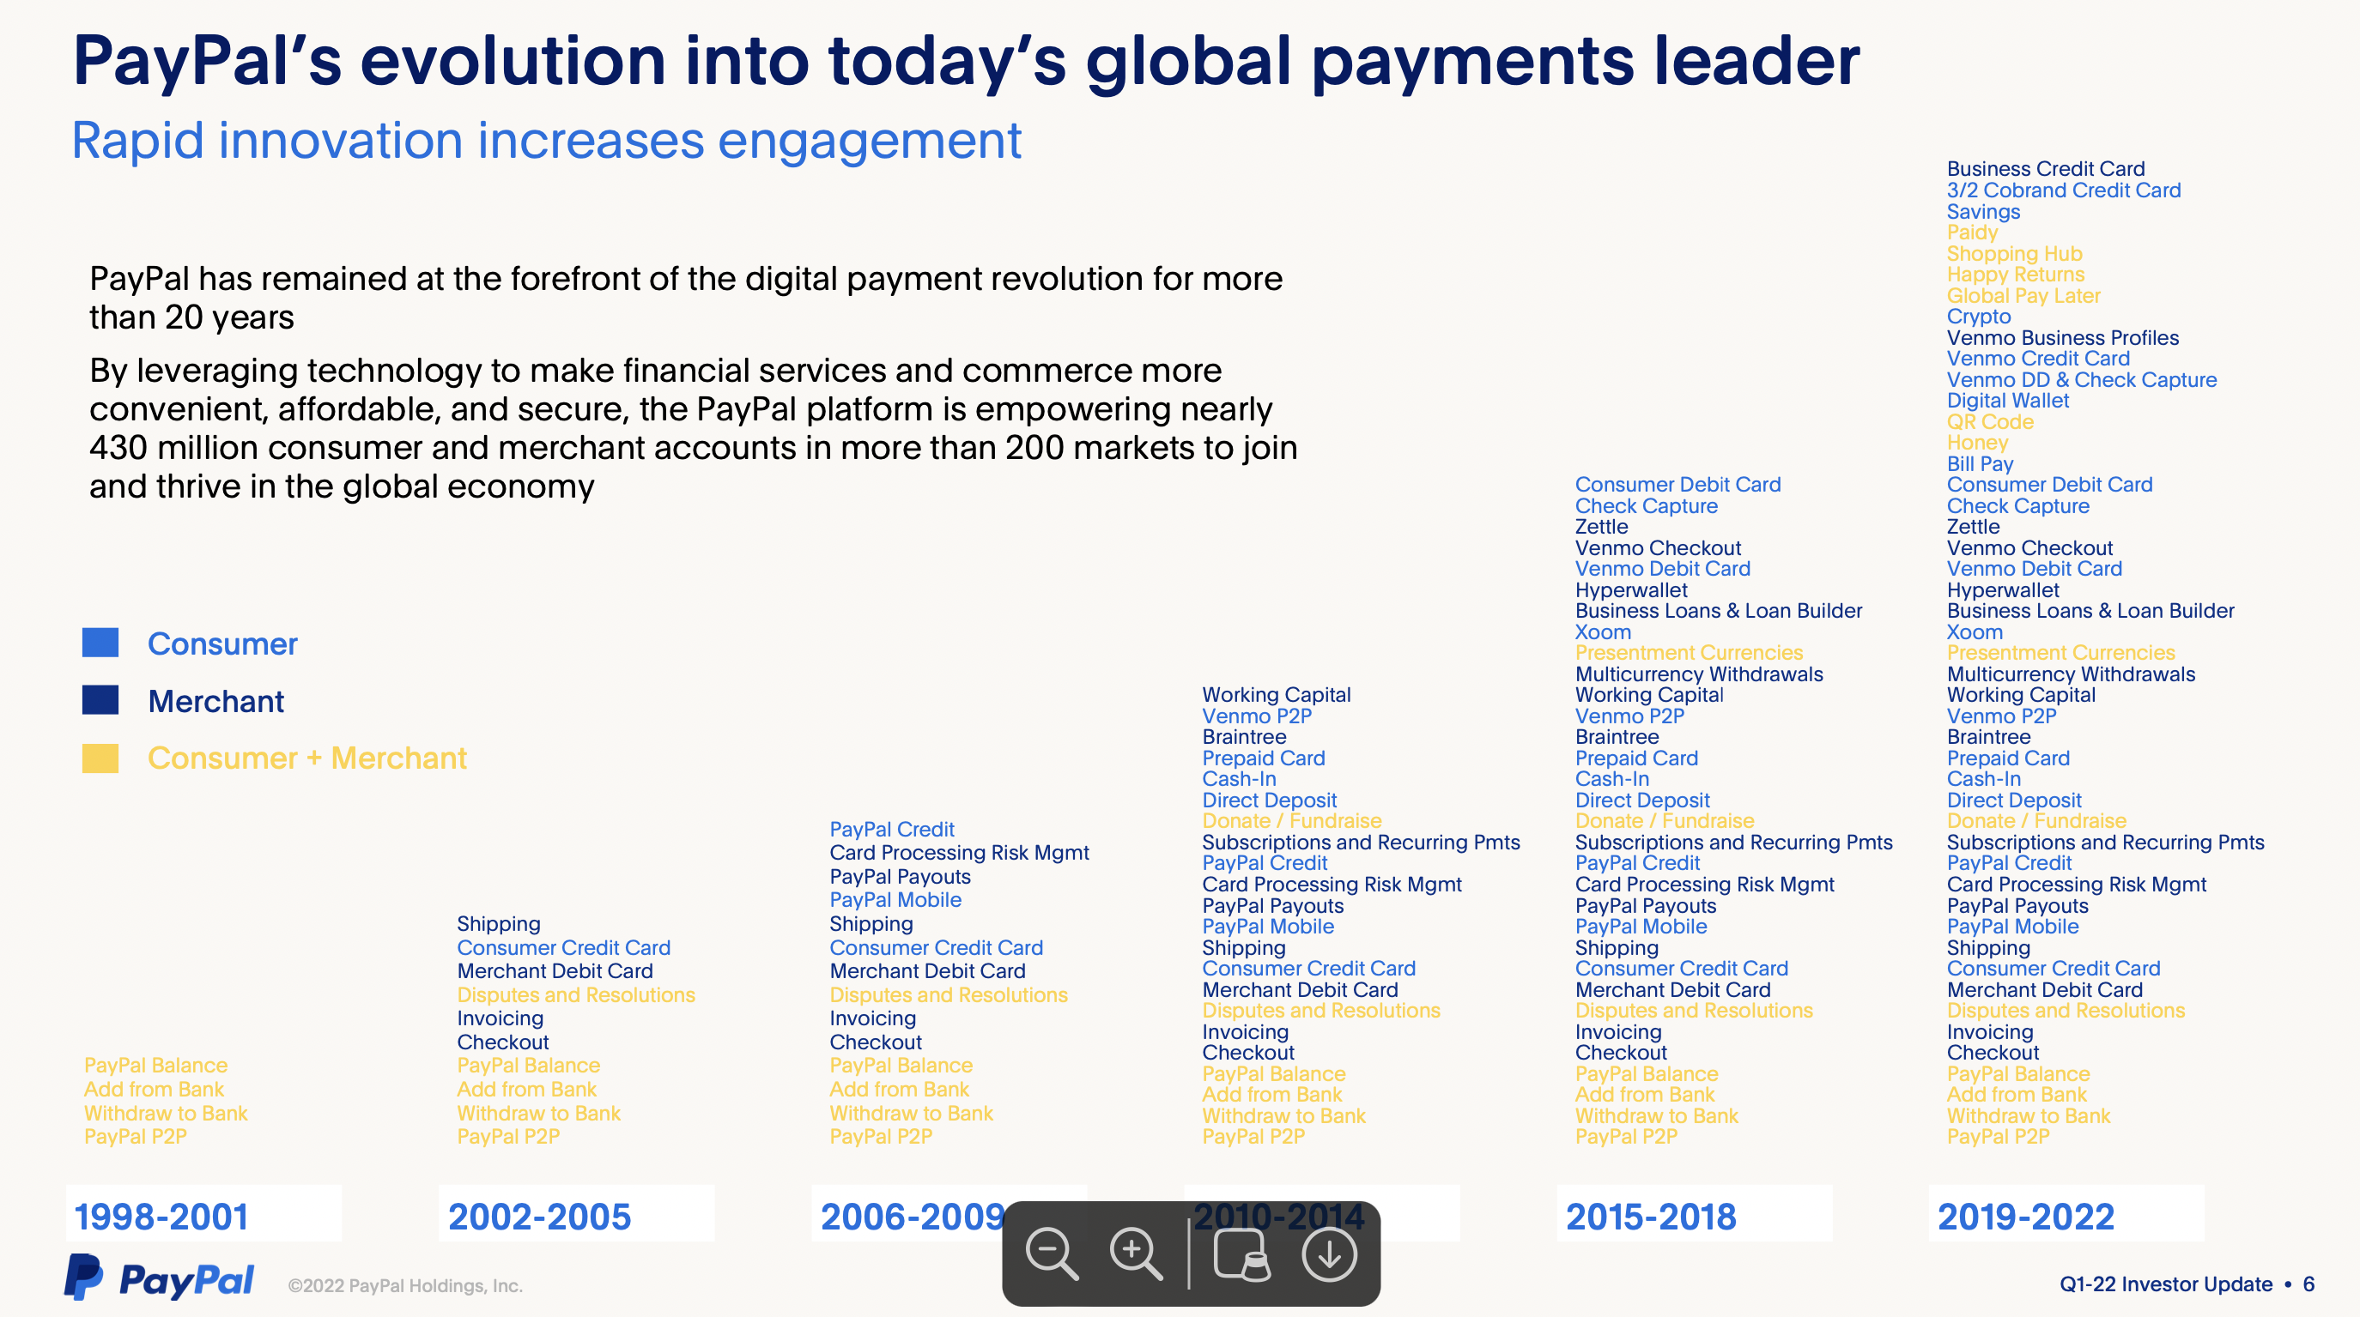Click the 'Savings' entry
The height and width of the screenshot is (1317, 2360).
[1983, 212]
